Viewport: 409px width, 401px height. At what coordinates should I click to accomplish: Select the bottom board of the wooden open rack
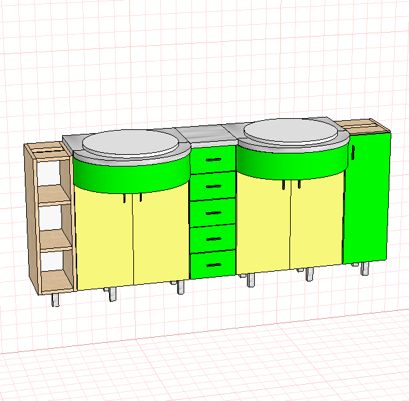(57, 281)
